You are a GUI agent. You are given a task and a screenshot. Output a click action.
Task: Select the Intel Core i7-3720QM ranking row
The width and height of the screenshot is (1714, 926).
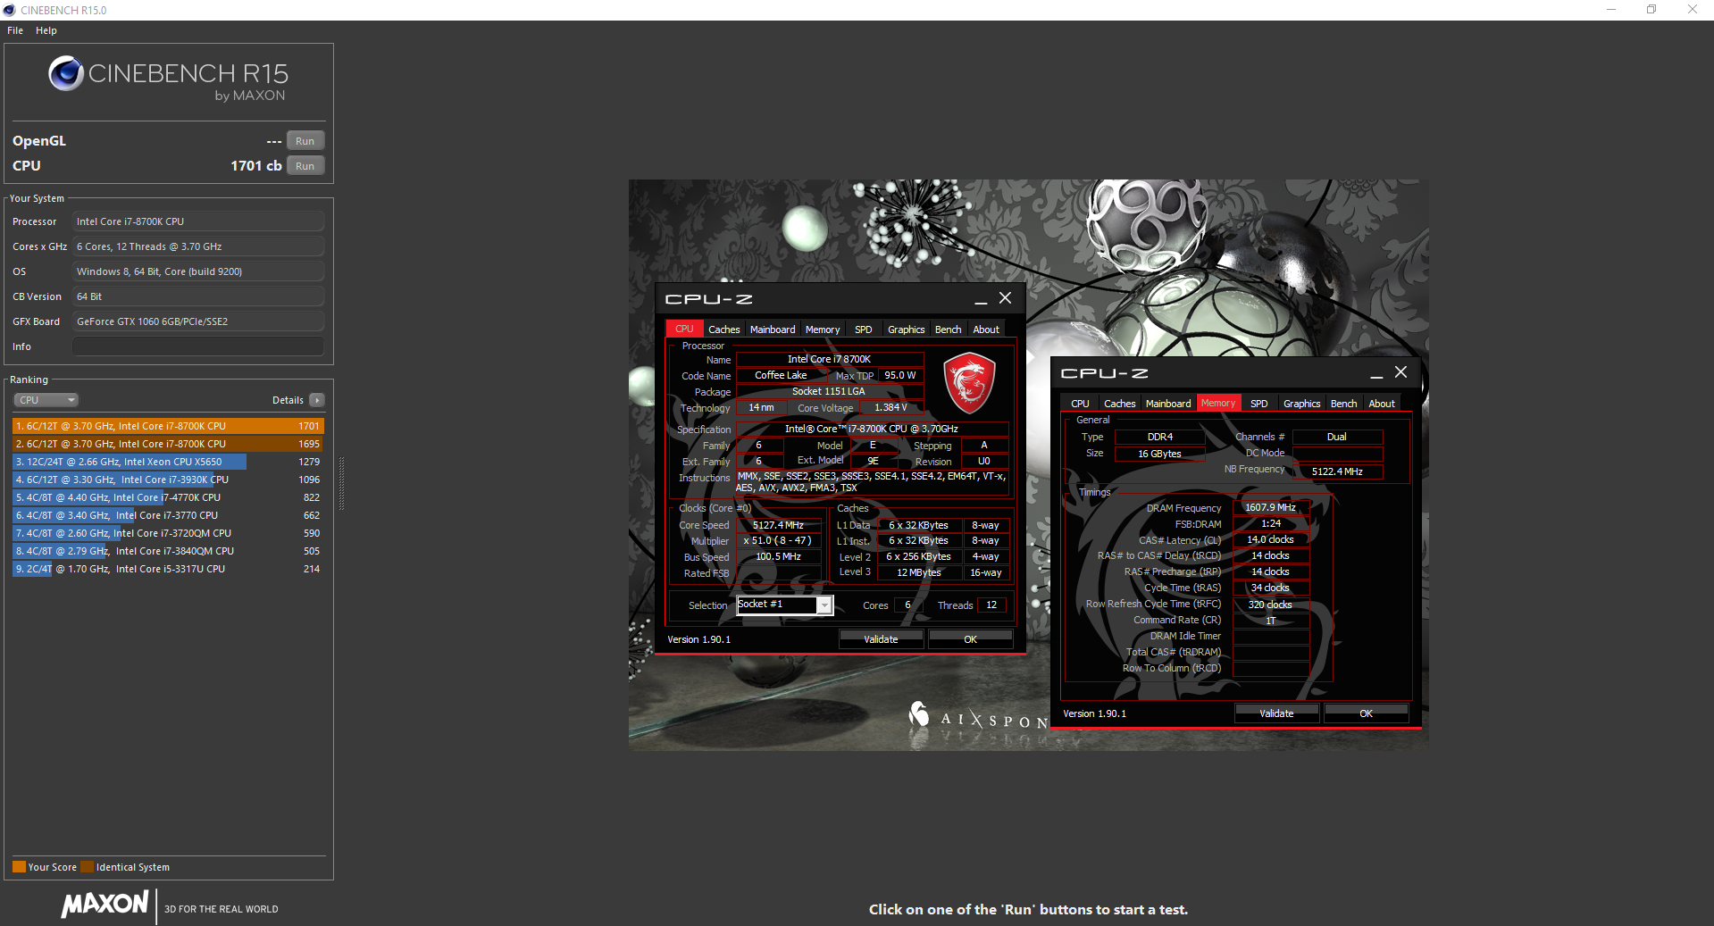pos(168,533)
